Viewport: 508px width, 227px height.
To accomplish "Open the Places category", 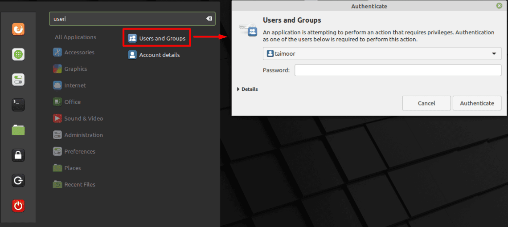I will (x=67, y=168).
